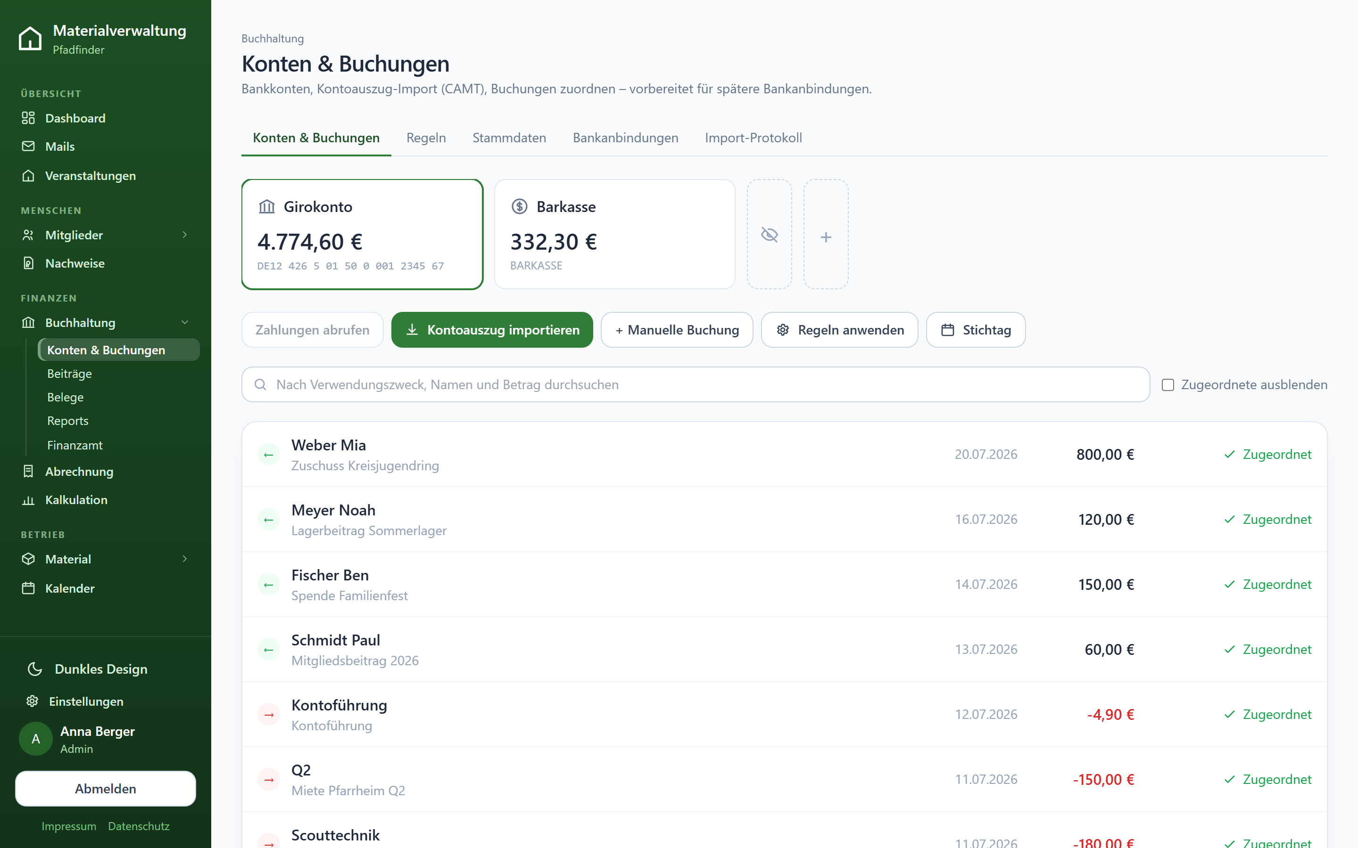Click Zugeordnet status for Weber Mia
The image size is (1358, 848).
click(1267, 454)
